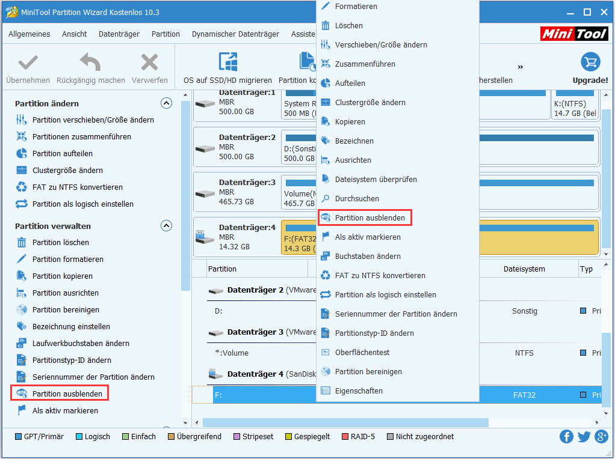Open the Partition menu
Screen dimensions: 615x459
(x=165, y=34)
